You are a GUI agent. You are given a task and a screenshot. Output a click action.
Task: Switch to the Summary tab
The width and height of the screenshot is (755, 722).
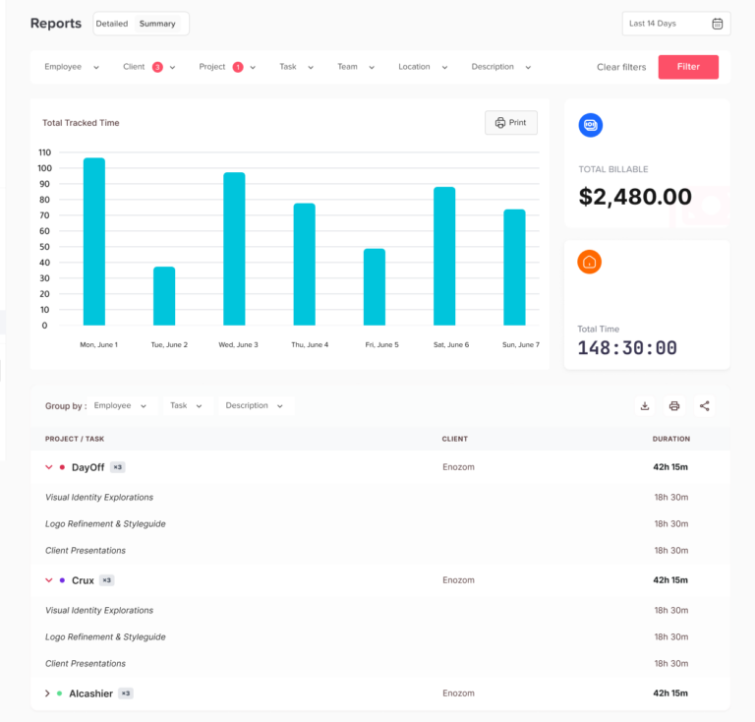[157, 24]
